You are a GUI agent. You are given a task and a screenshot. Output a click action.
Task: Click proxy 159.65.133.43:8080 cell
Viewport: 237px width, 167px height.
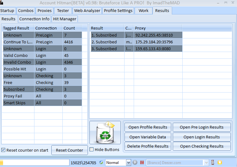pos(158,49)
